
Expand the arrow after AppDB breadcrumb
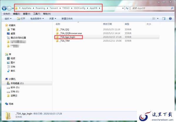[x=99, y=8]
